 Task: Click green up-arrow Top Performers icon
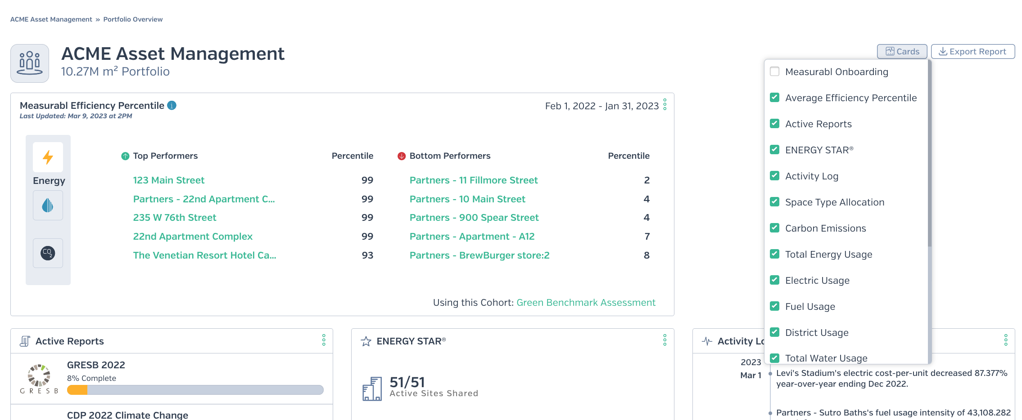[125, 156]
